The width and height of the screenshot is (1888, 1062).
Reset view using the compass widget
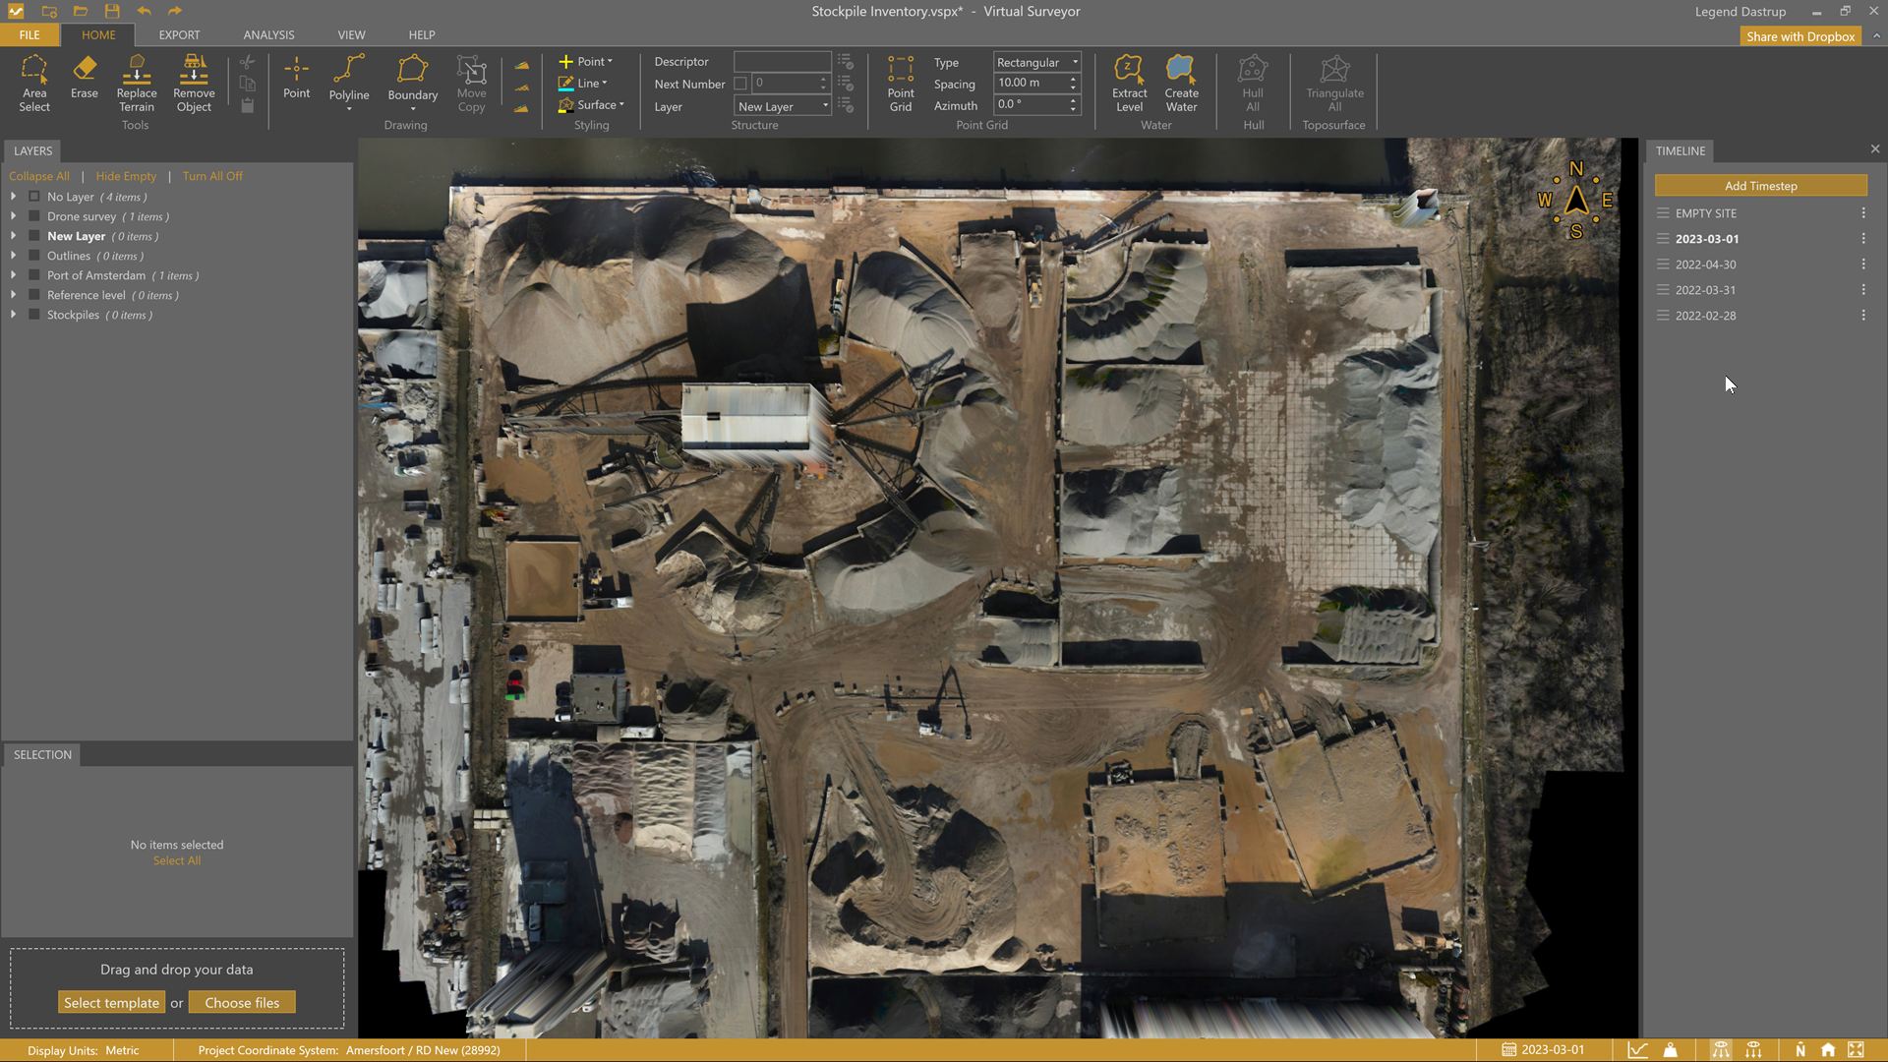coord(1576,202)
